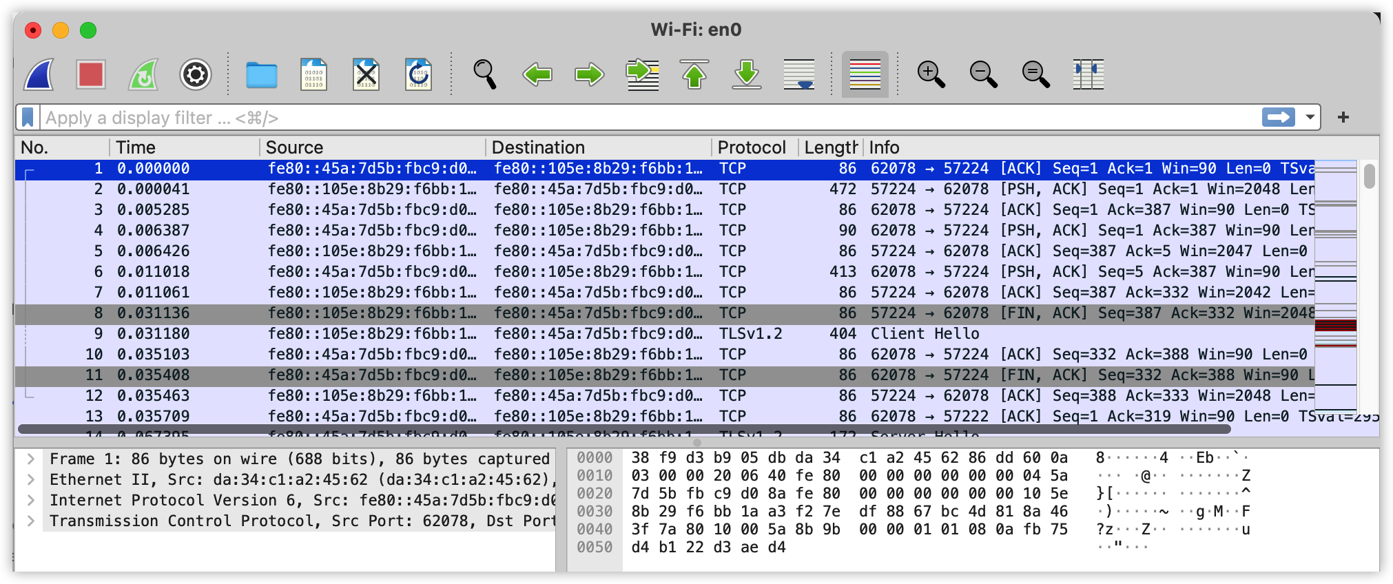Screen dimensions: 1393x584
Task: Expand Internet Protocol Version 6 row
Action: pos(30,500)
